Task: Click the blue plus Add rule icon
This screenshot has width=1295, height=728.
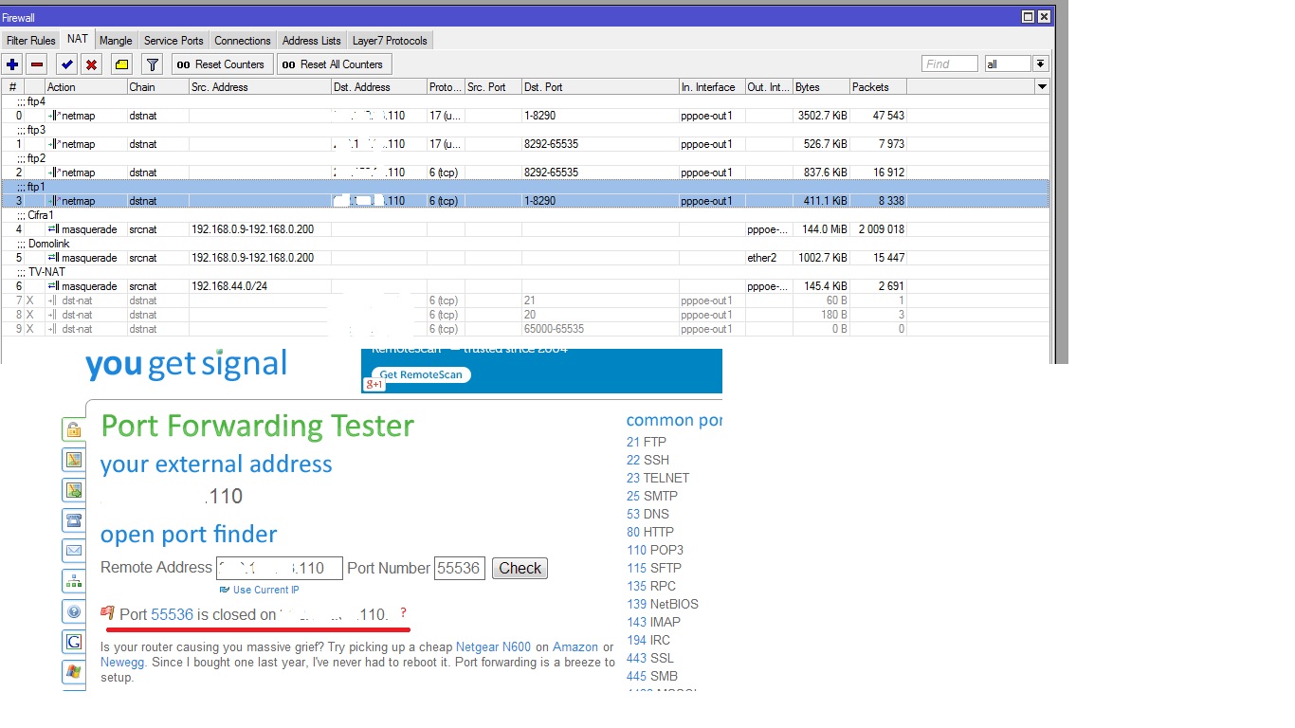Action: [12, 64]
